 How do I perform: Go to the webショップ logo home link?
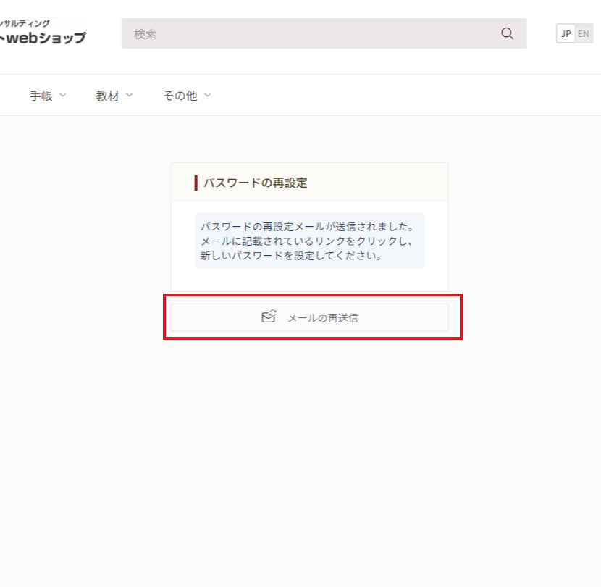[x=43, y=32]
